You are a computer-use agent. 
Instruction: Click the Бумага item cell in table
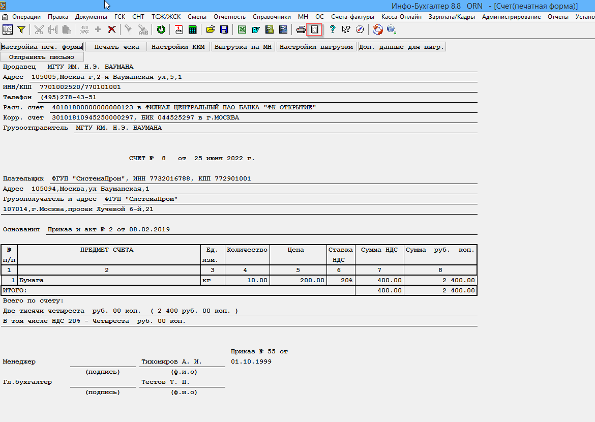point(109,281)
